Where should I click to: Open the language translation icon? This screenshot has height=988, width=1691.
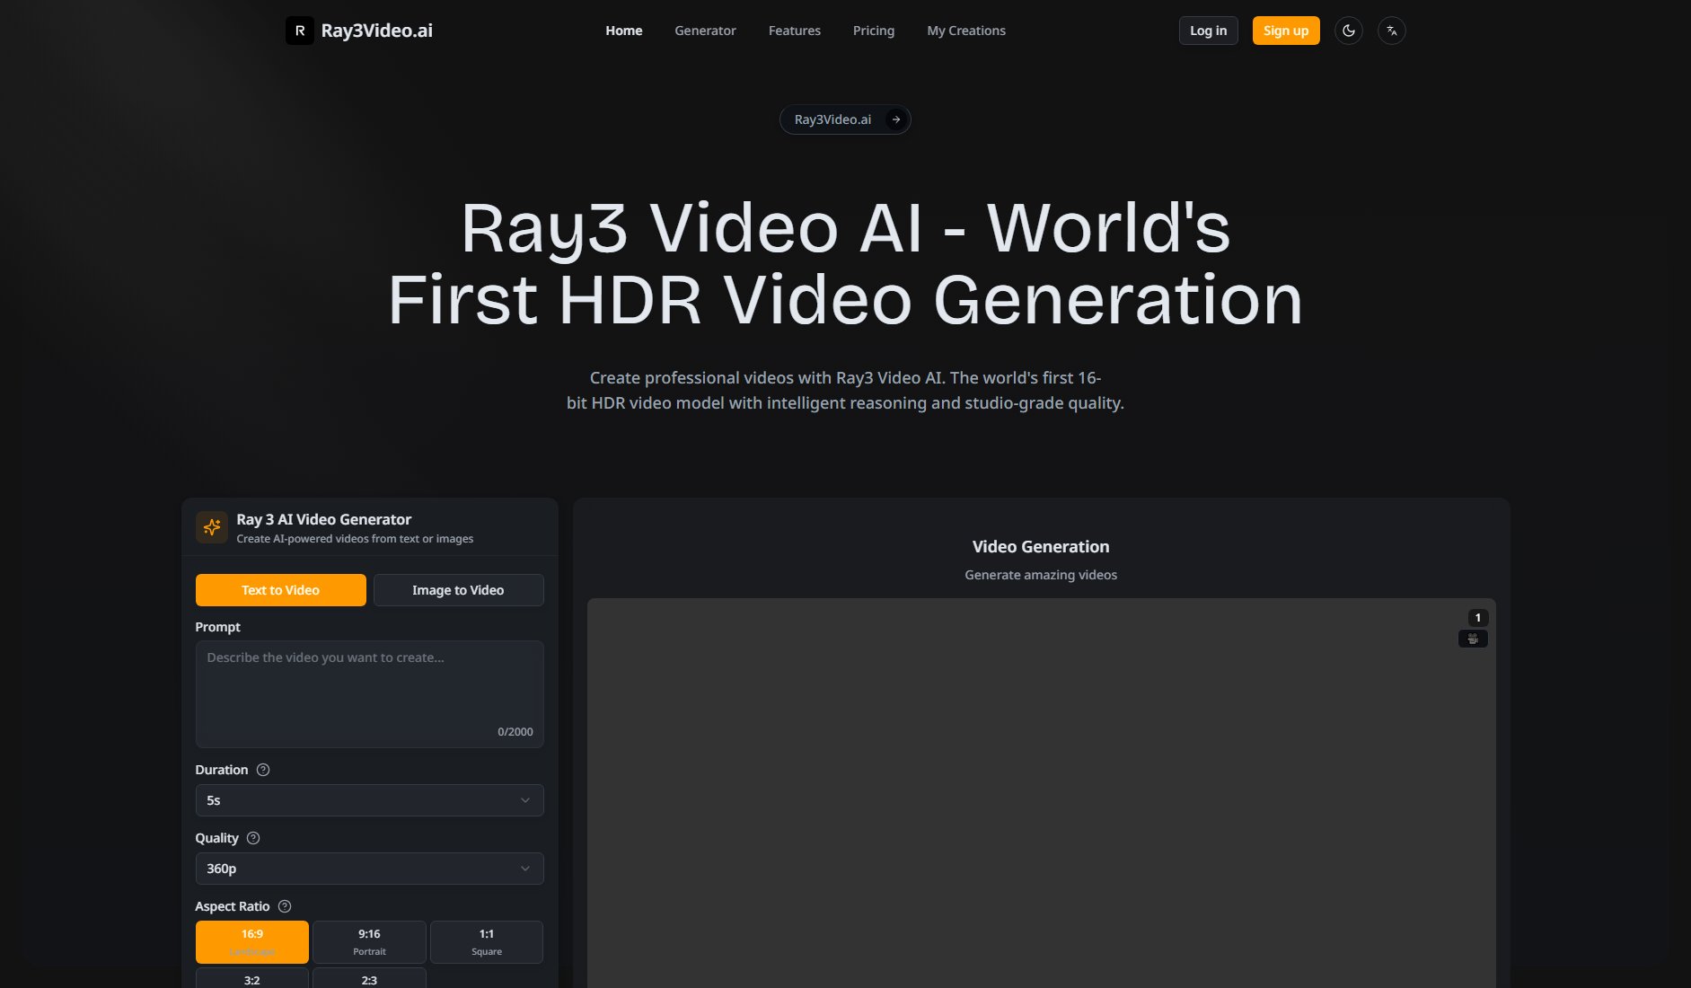click(x=1391, y=31)
